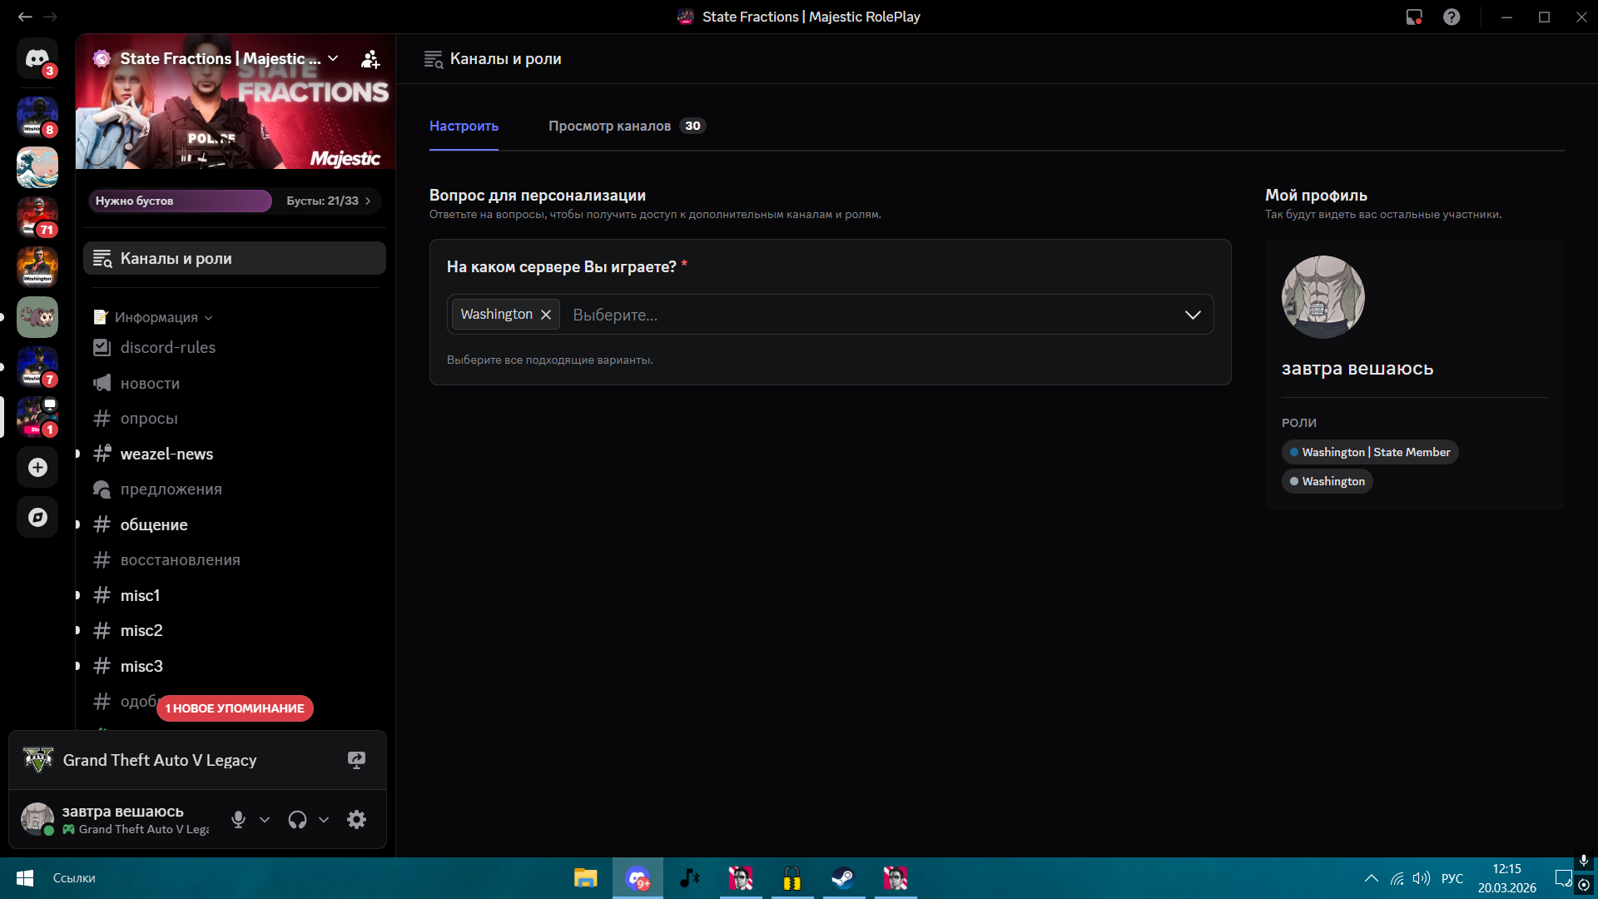Collapse the Информация category

[156, 317]
